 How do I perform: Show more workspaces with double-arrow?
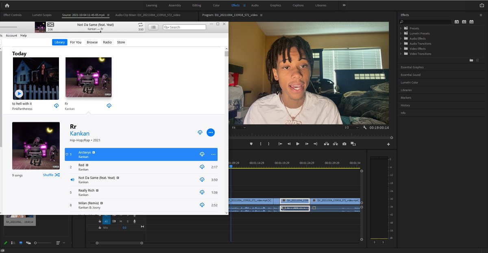[x=344, y=5]
